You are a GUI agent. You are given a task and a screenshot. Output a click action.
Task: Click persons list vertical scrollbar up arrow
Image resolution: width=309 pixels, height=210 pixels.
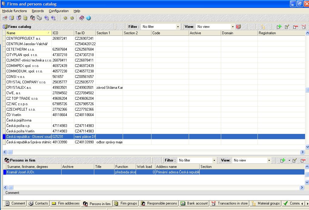tap(307, 167)
